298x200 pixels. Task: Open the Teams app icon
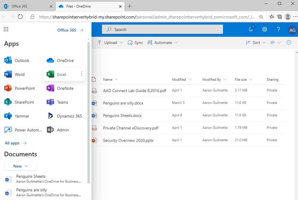[50, 102]
